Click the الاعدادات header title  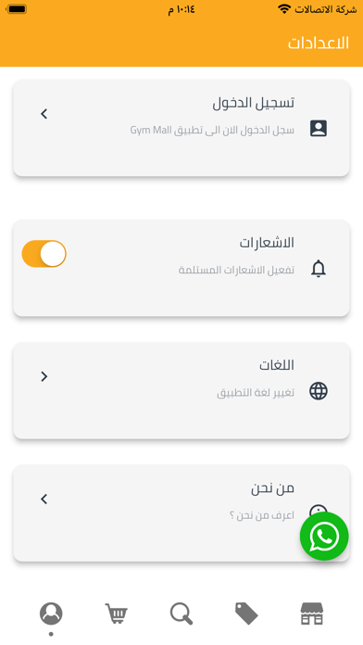[x=319, y=44]
